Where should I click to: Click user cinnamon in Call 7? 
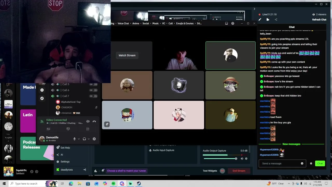coord(66,113)
